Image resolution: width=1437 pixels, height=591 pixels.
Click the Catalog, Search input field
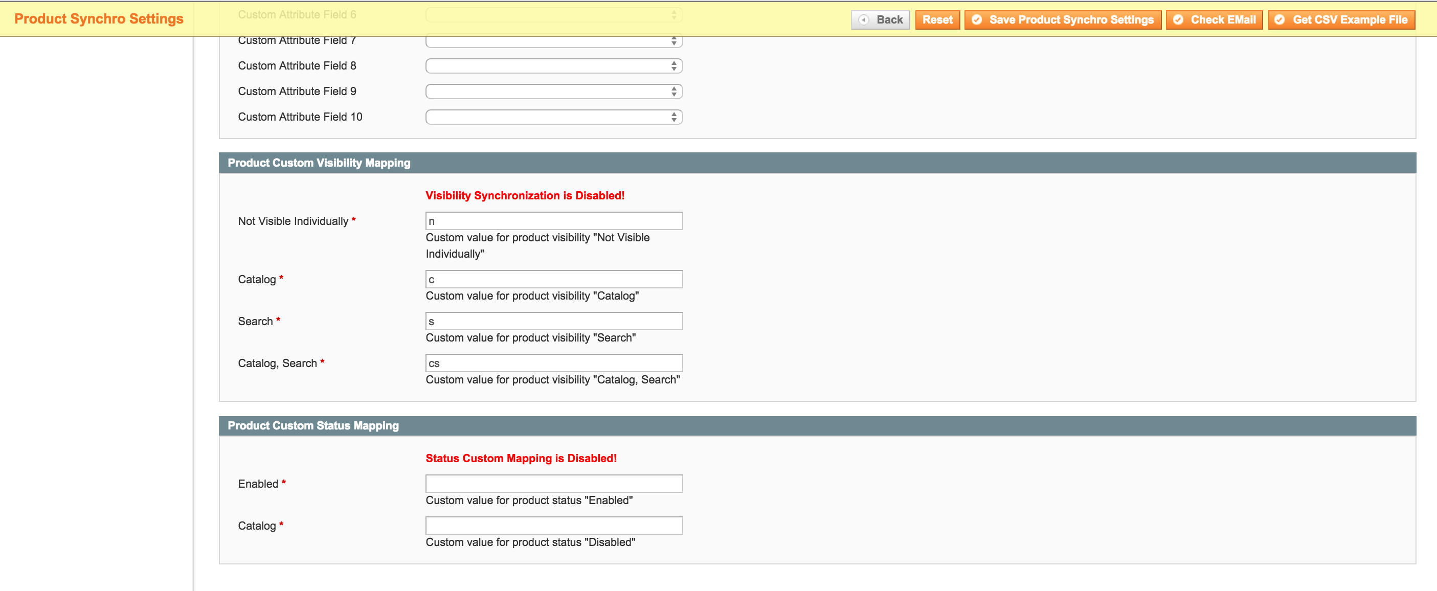click(554, 363)
